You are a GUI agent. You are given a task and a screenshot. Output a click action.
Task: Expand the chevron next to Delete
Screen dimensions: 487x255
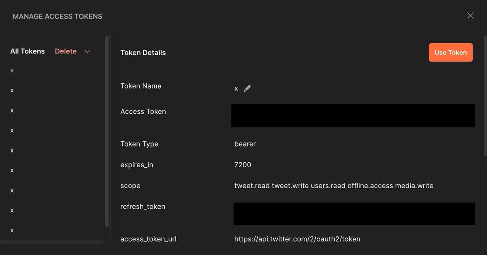click(87, 51)
